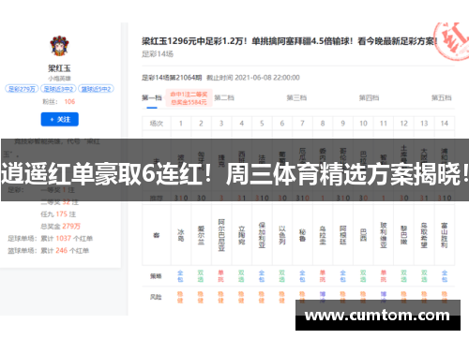Click the 双选 strategy under 爱尔兰
Viewport: 469px width, 339px height.
coord(201,276)
